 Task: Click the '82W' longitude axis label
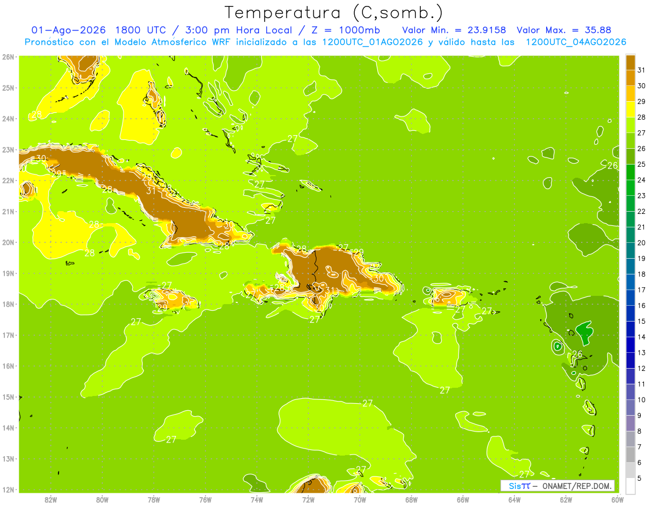click(51, 499)
